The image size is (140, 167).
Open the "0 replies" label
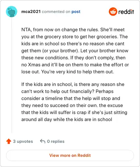(x=56, y=141)
